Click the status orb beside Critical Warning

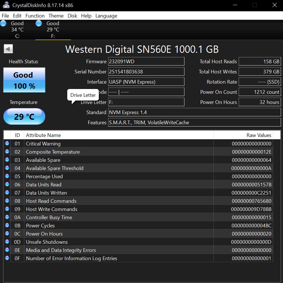[7, 143]
